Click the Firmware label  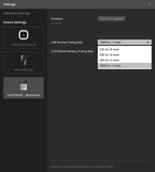point(57,19)
